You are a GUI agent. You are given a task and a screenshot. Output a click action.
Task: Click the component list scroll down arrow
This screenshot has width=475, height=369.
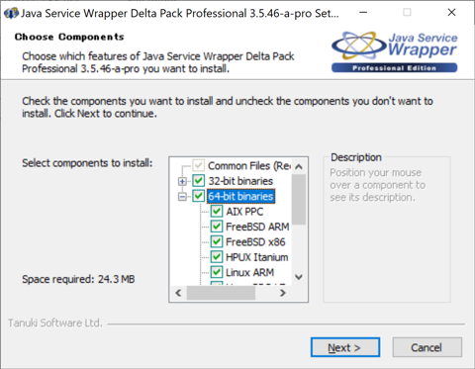coord(299,277)
